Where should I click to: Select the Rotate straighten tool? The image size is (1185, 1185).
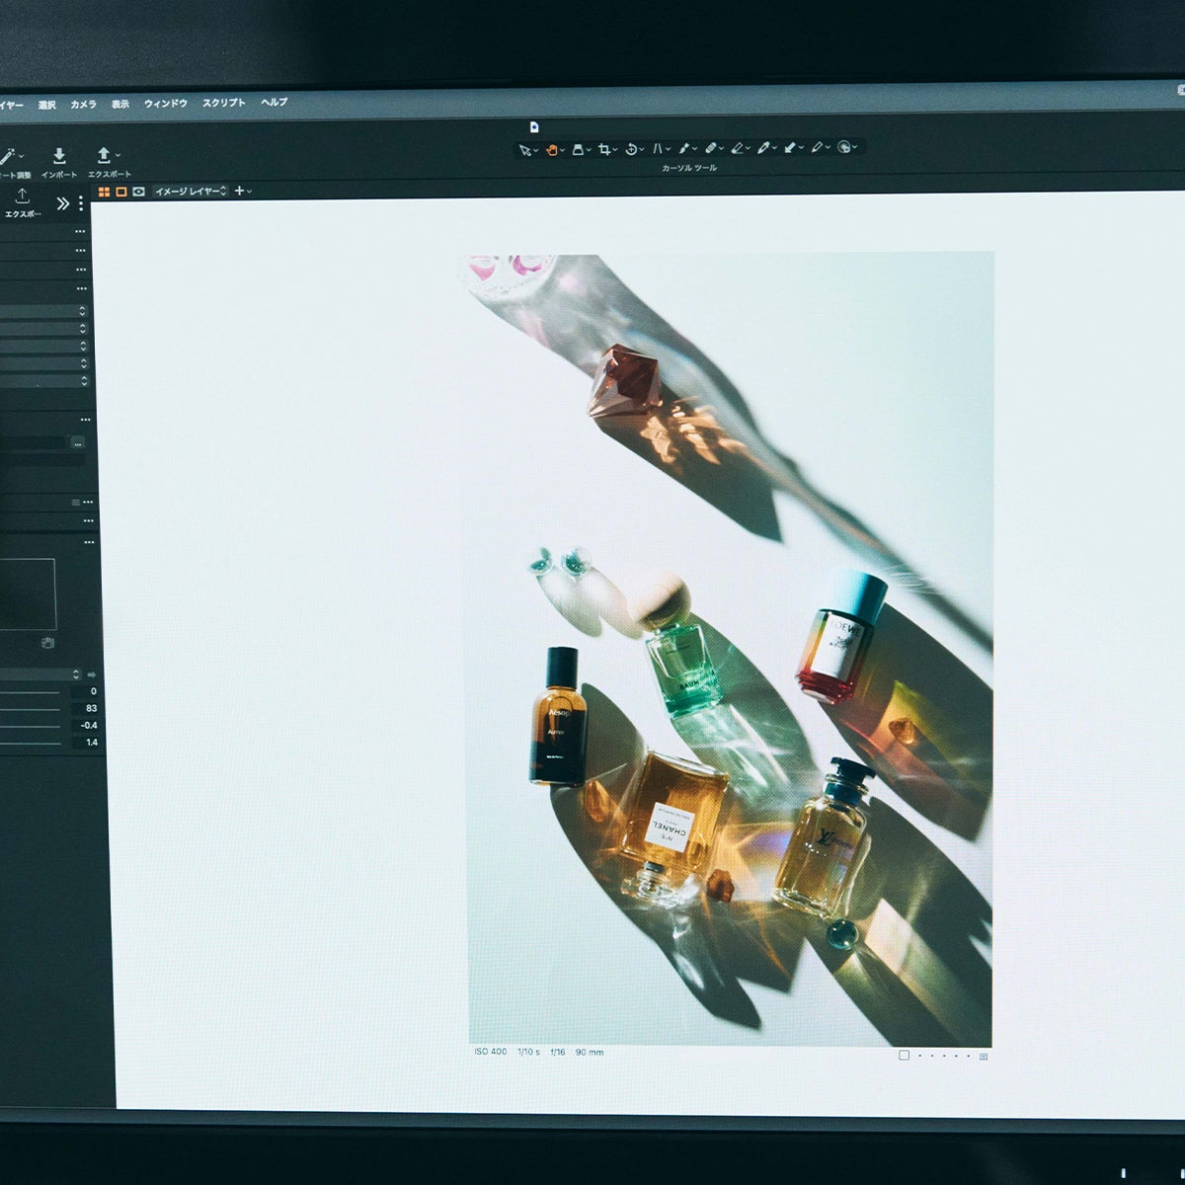[631, 149]
